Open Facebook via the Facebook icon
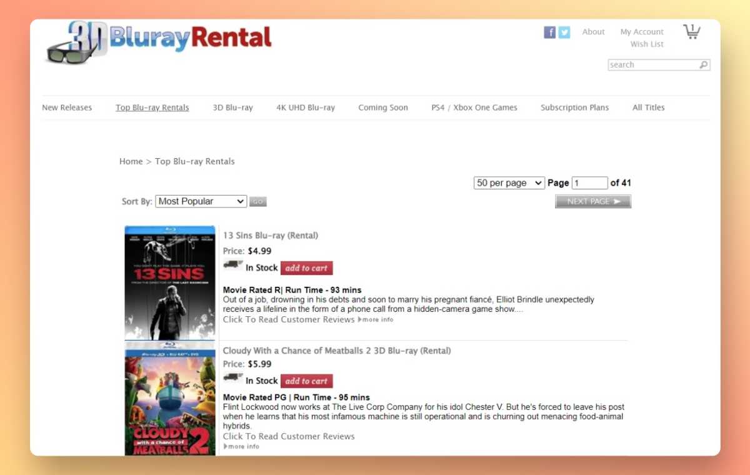This screenshot has height=475, width=750. (549, 32)
